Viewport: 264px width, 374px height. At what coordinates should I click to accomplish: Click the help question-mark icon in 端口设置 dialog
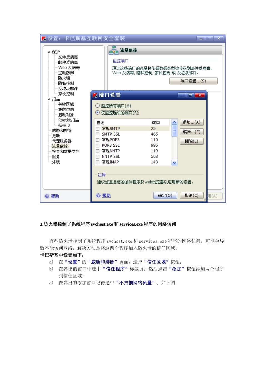(x=98, y=195)
